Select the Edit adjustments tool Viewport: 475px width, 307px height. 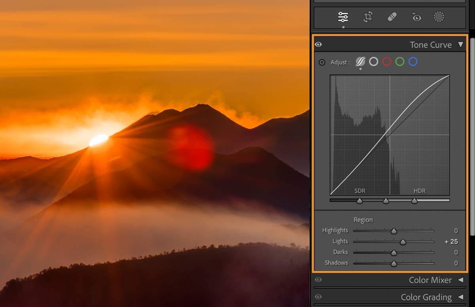pyautogui.click(x=343, y=17)
